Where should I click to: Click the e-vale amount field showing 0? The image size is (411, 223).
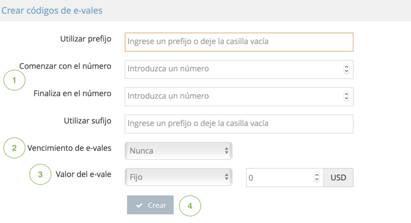coord(279,178)
